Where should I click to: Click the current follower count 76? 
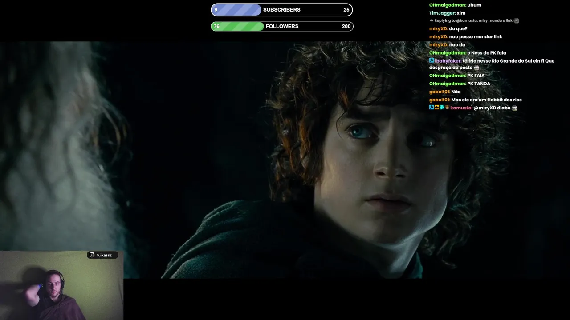(216, 26)
